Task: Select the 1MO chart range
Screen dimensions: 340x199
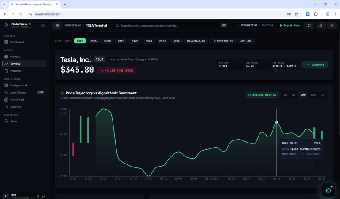Action: pyautogui.click(x=303, y=95)
